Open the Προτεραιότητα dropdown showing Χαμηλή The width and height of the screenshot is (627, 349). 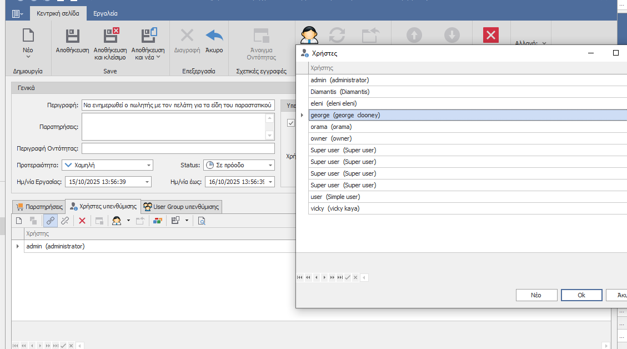[149, 165]
